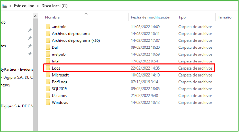Screen dimensions: 239x132
Task: Click the Dell folder icon
Action: (x=48, y=47)
